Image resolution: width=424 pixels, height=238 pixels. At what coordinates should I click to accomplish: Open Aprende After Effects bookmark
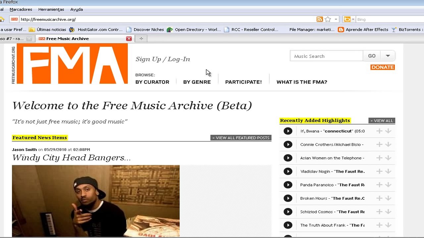[363, 29]
